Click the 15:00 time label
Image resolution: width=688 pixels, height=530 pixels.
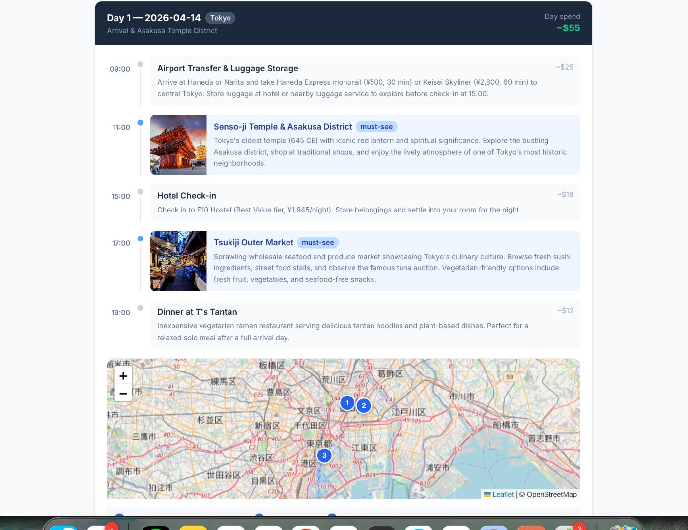click(121, 196)
